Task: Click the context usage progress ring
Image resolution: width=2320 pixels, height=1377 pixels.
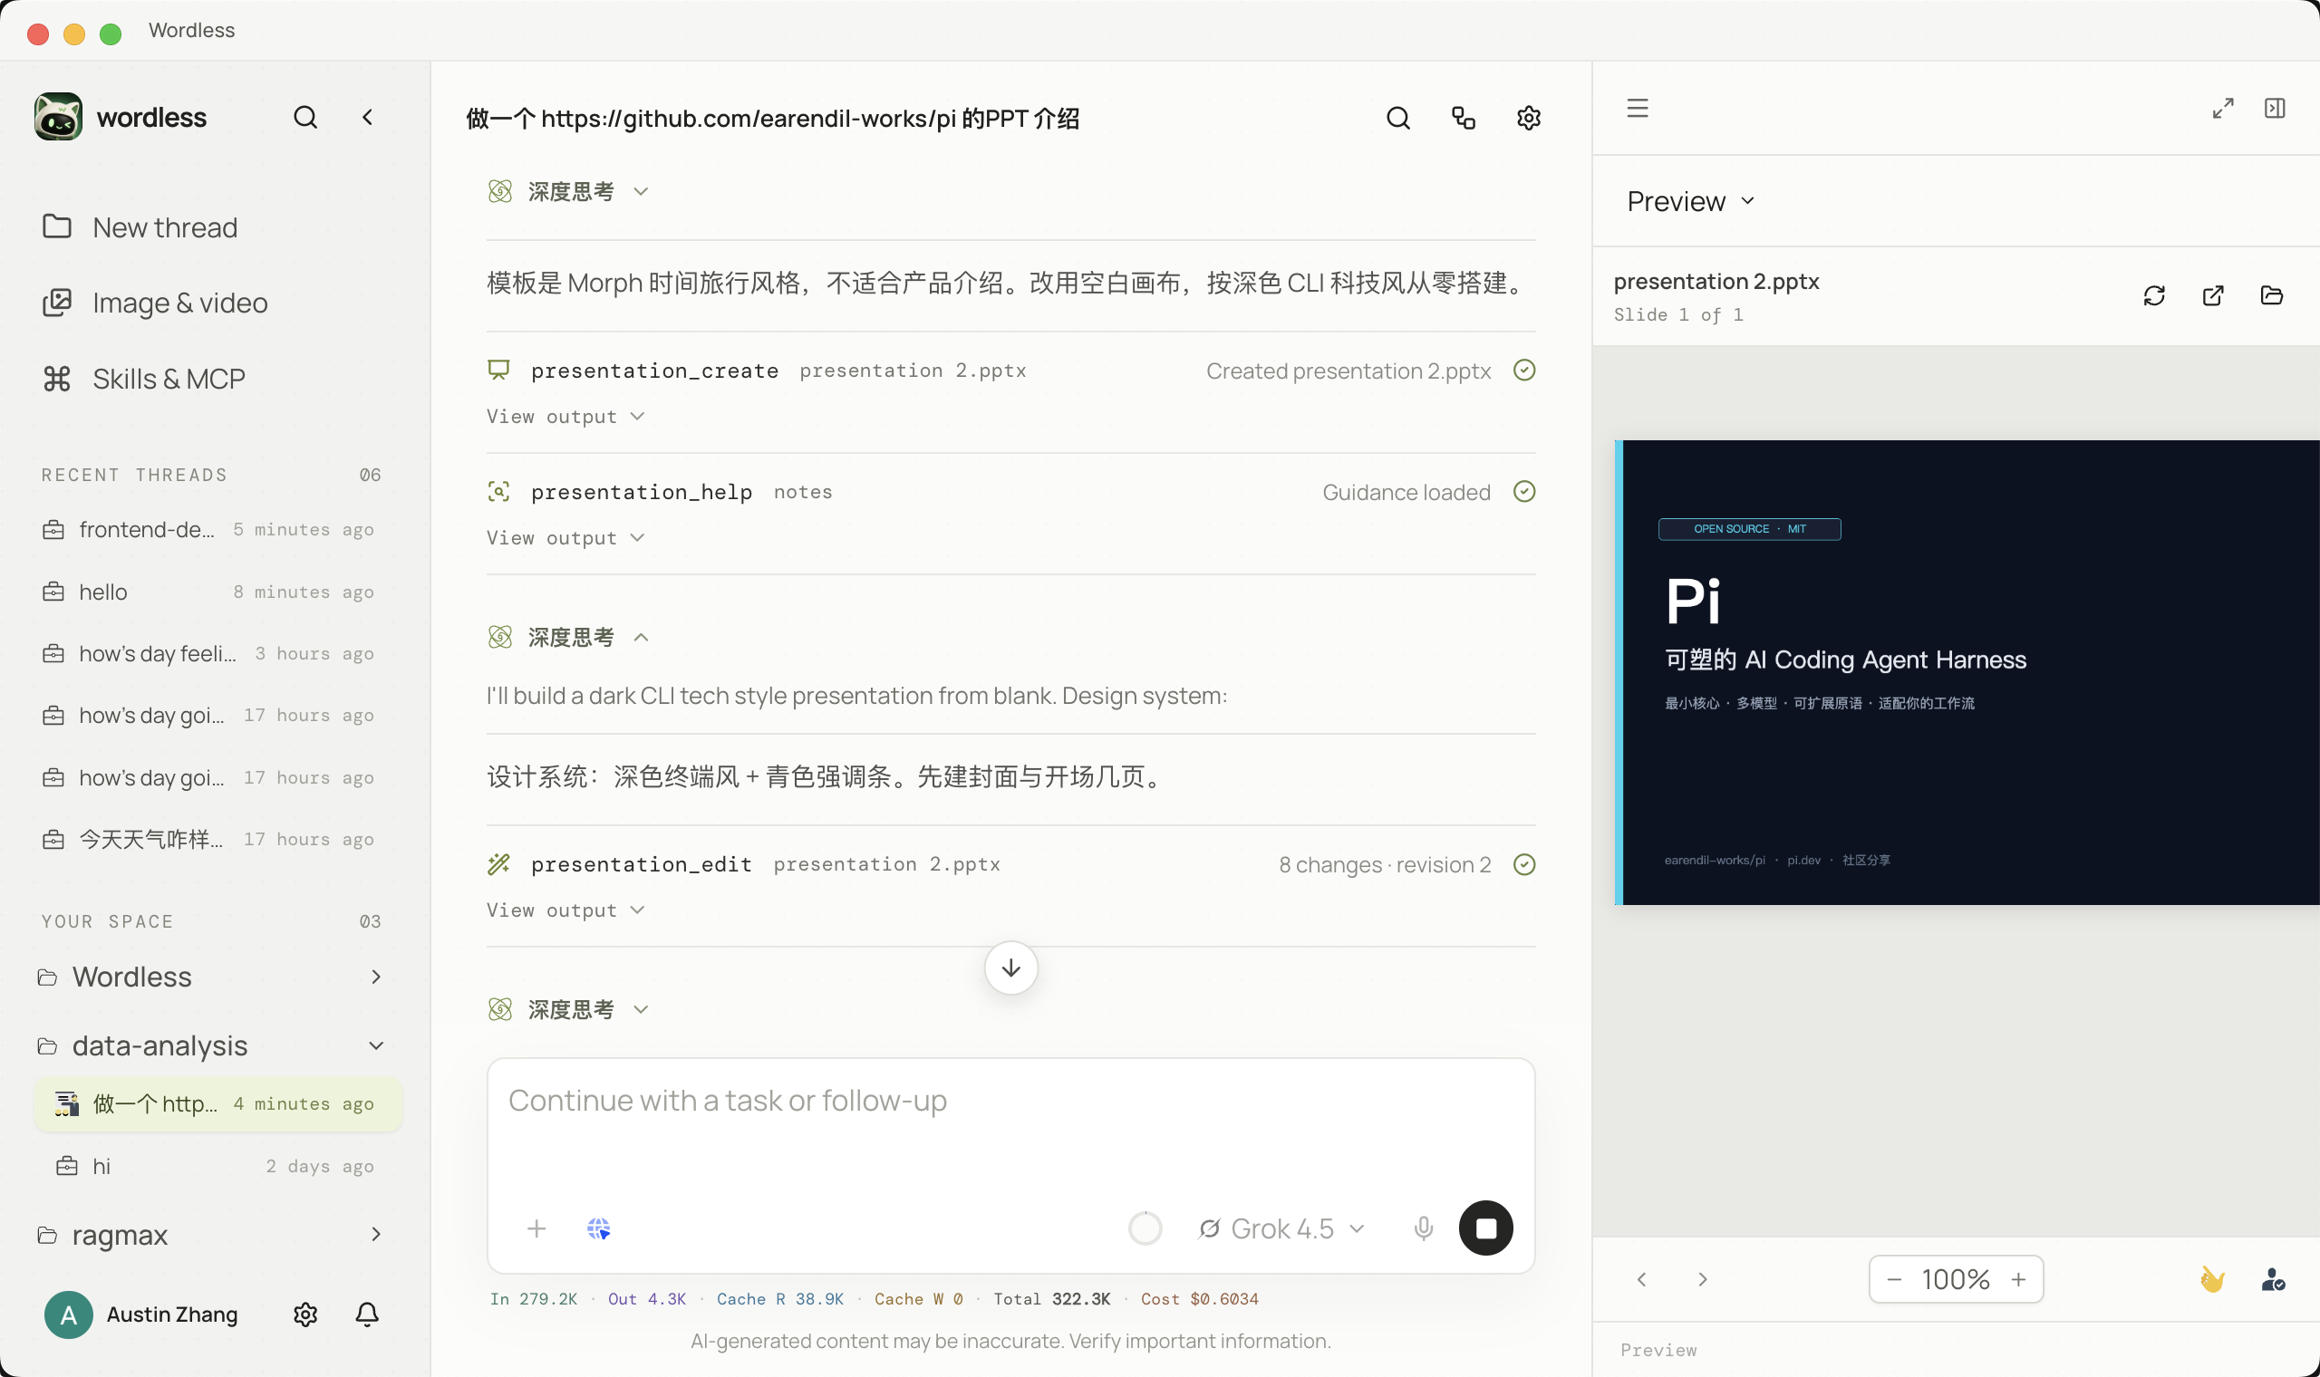Action: click(x=1145, y=1228)
